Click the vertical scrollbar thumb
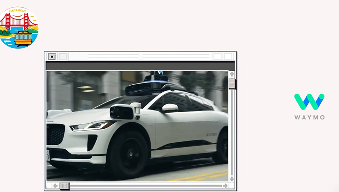This screenshot has height=192, width=339. click(232, 84)
